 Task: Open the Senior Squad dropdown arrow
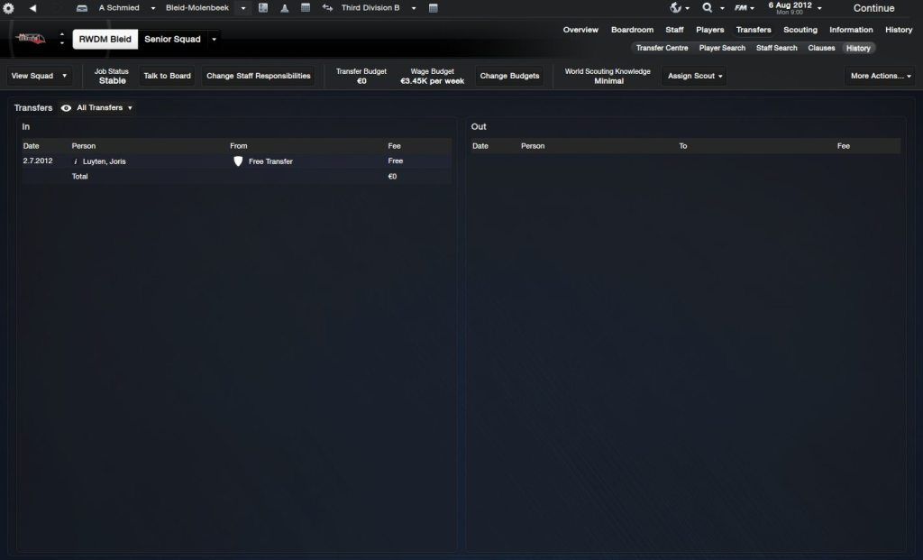[215, 40]
